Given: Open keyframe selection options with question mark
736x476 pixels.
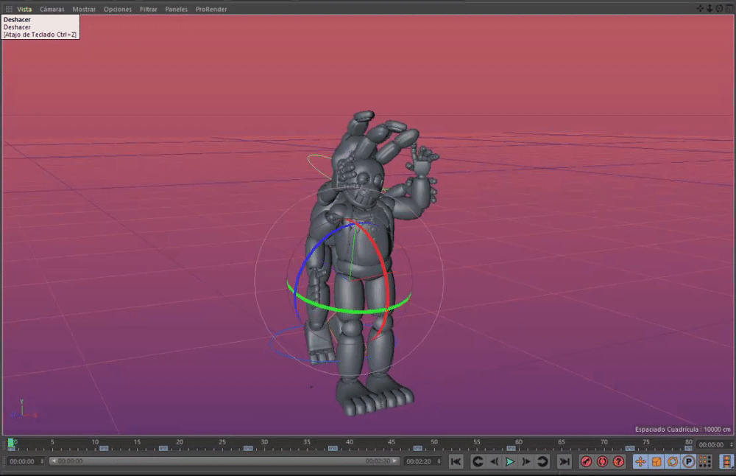Looking at the screenshot, I should 619,461.
